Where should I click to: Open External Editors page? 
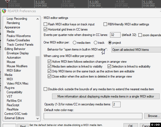pyautogui.click(x=14, y=118)
